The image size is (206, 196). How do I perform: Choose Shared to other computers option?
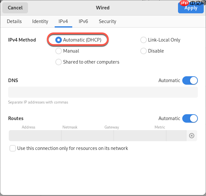point(59,62)
